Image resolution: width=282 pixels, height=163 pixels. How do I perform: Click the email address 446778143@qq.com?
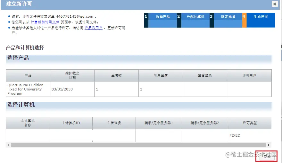click(x=74, y=16)
